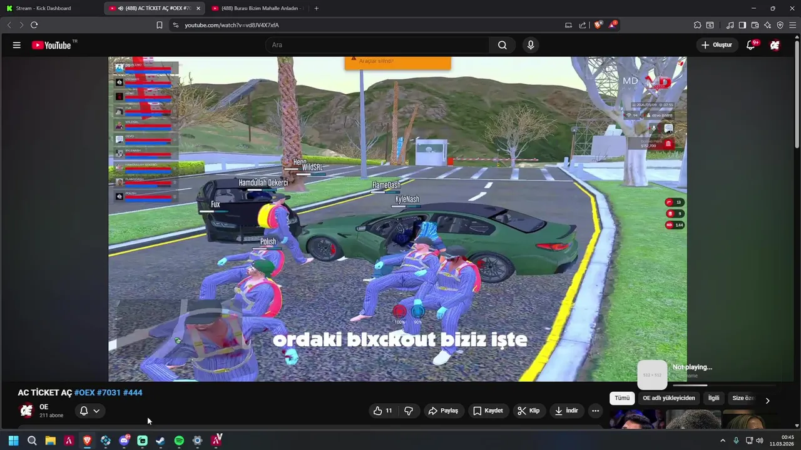
Task: Open Steam from the taskbar
Action: click(x=160, y=441)
